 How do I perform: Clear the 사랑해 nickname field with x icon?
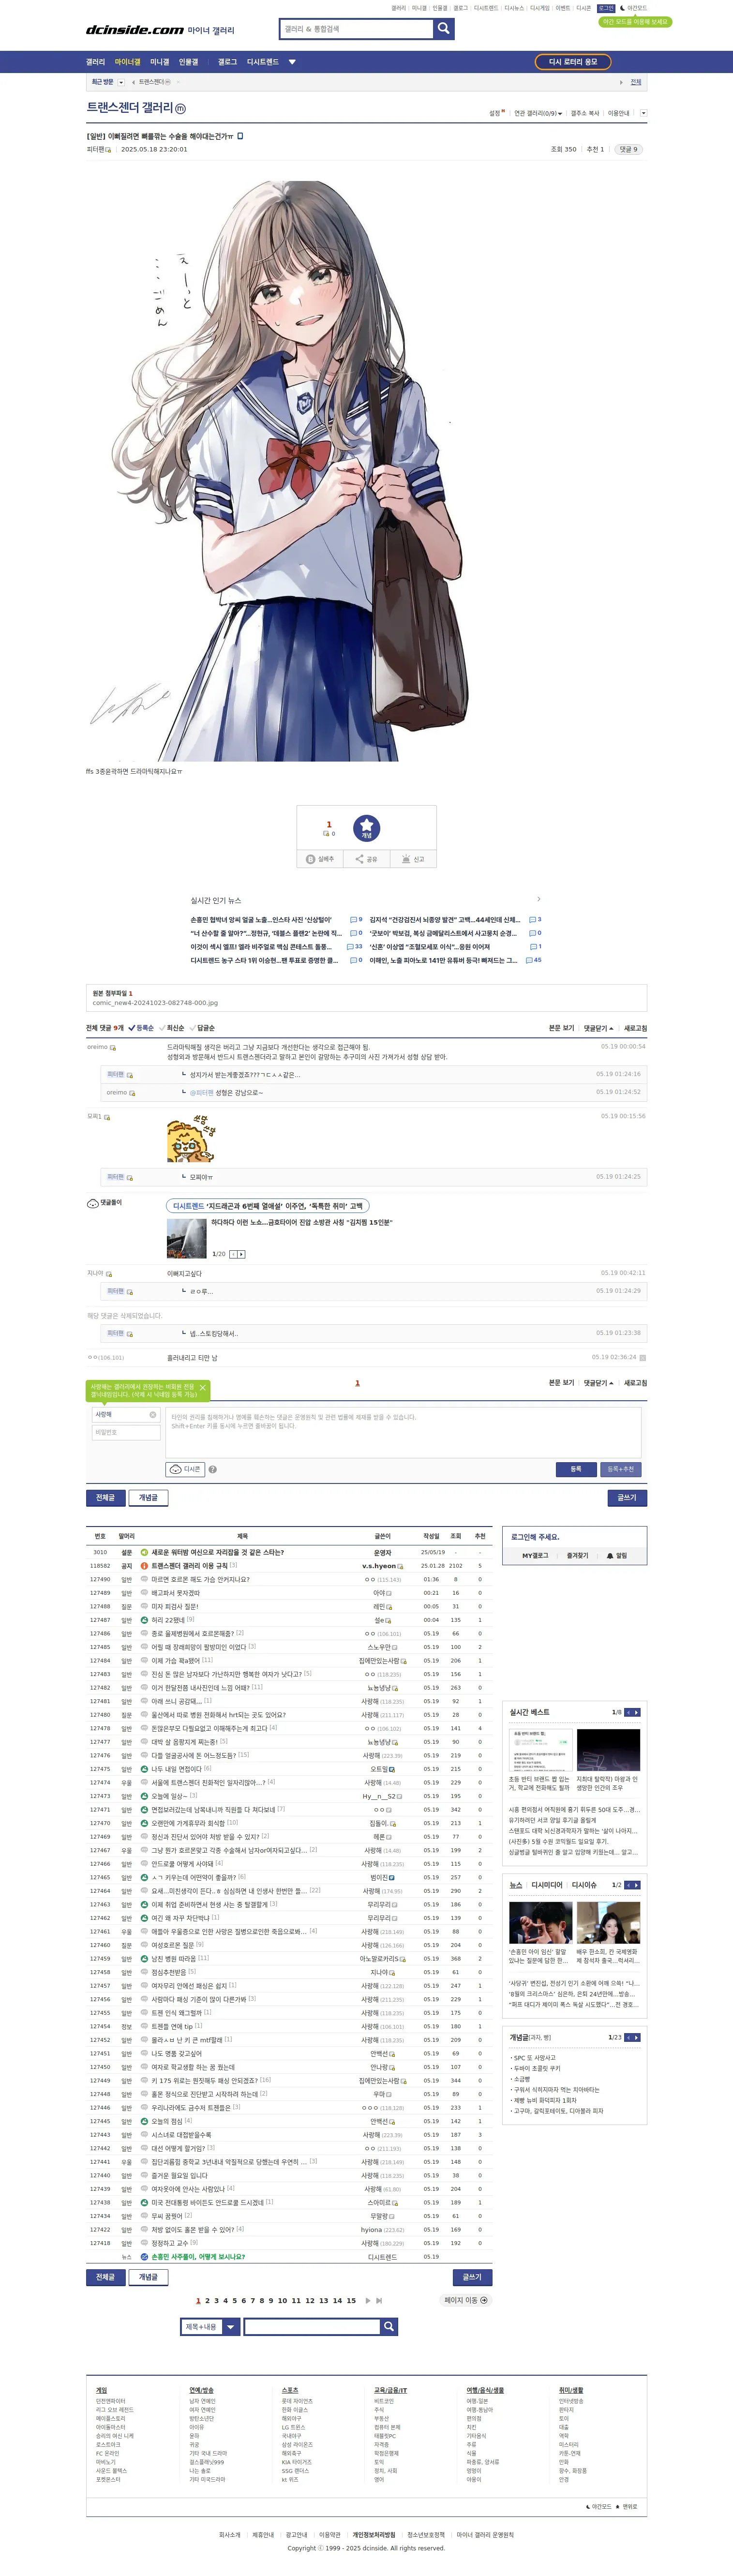click(x=153, y=1415)
